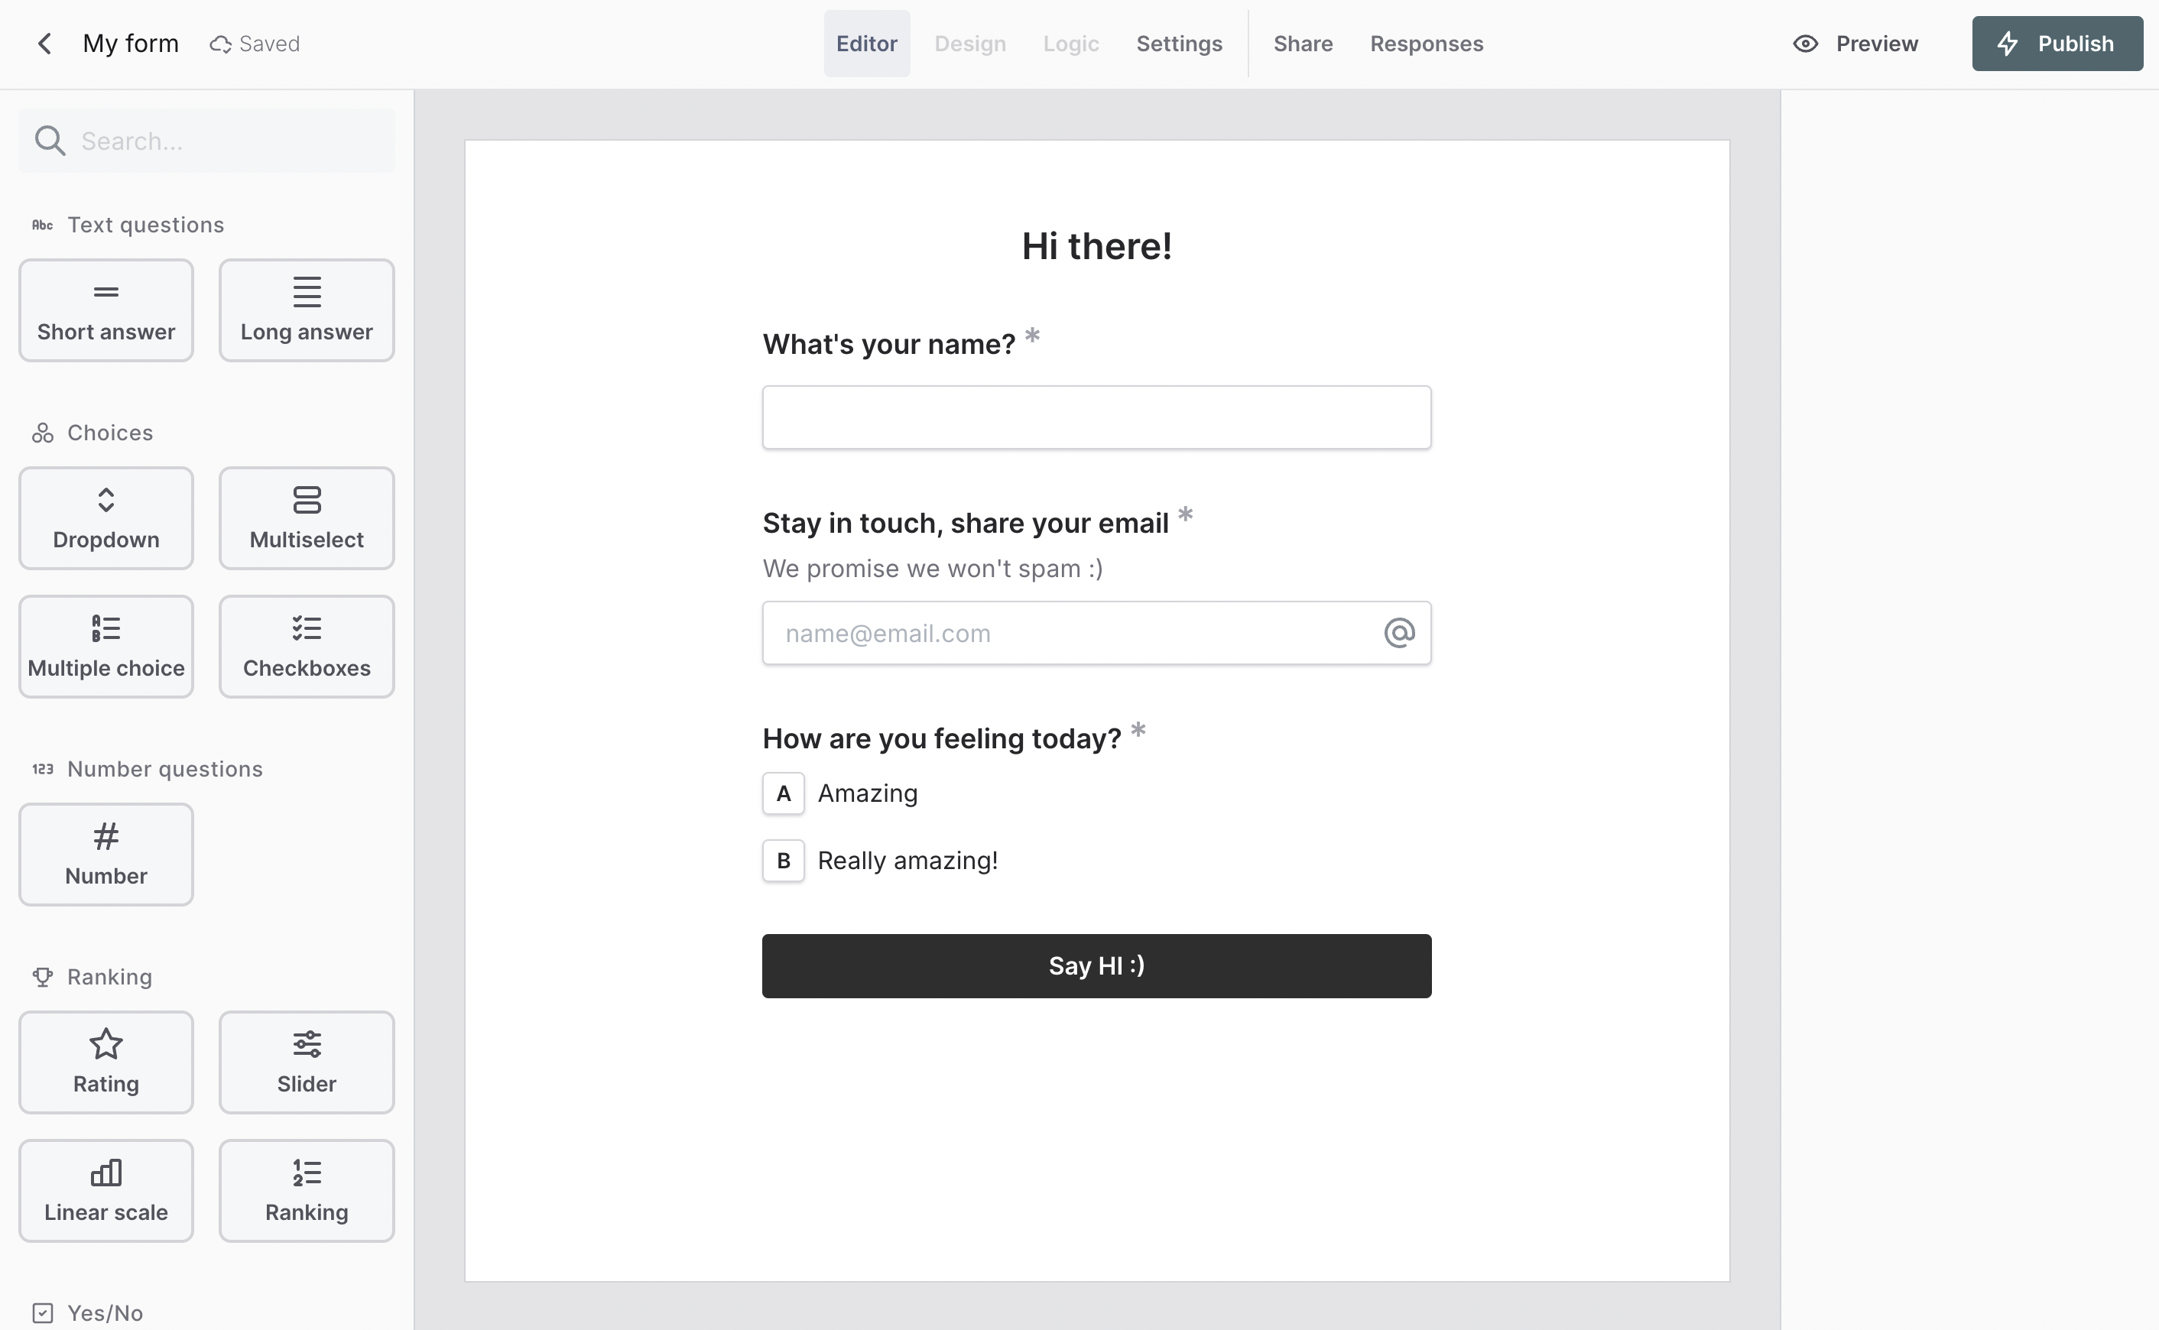
Task: Open the Responses tab
Action: coord(1426,43)
